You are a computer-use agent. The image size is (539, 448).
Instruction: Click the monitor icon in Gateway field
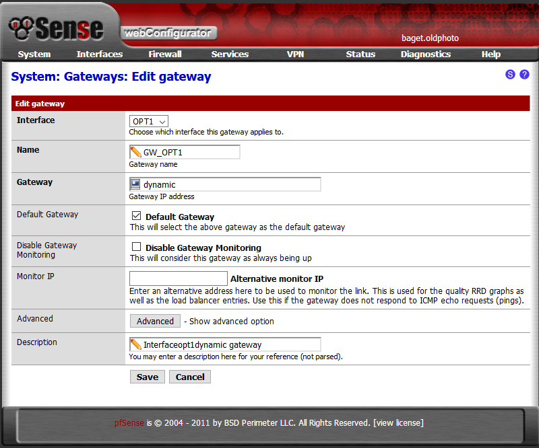(135, 184)
